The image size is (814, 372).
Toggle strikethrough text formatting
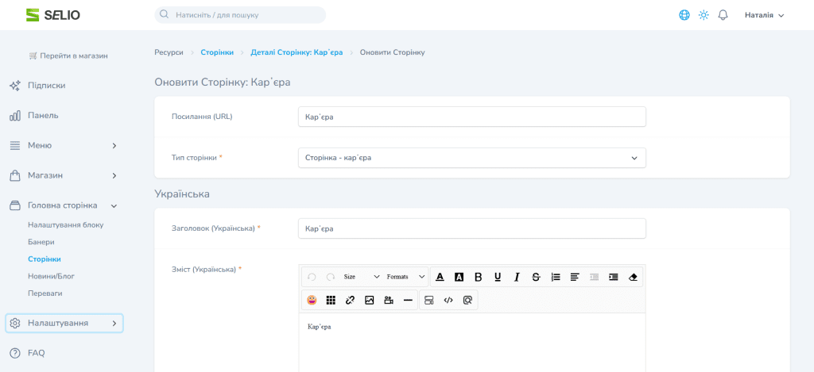click(x=536, y=277)
